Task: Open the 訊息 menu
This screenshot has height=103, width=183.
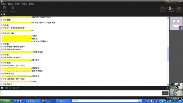Action: coord(3,4)
